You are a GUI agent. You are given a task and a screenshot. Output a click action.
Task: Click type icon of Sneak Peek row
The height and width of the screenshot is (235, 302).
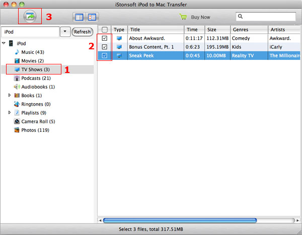pos(119,55)
